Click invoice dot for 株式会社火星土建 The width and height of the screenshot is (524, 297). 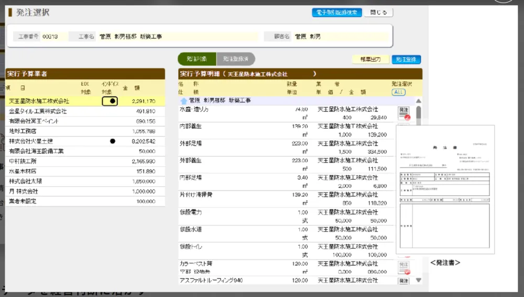pyautogui.click(x=113, y=141)
